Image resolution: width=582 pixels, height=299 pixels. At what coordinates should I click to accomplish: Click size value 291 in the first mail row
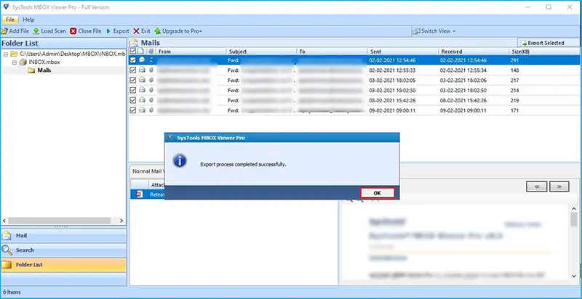coord(514,60)
